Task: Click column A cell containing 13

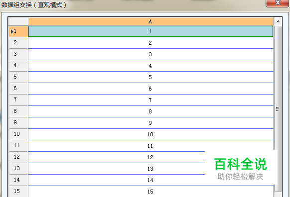Action: 151,169
